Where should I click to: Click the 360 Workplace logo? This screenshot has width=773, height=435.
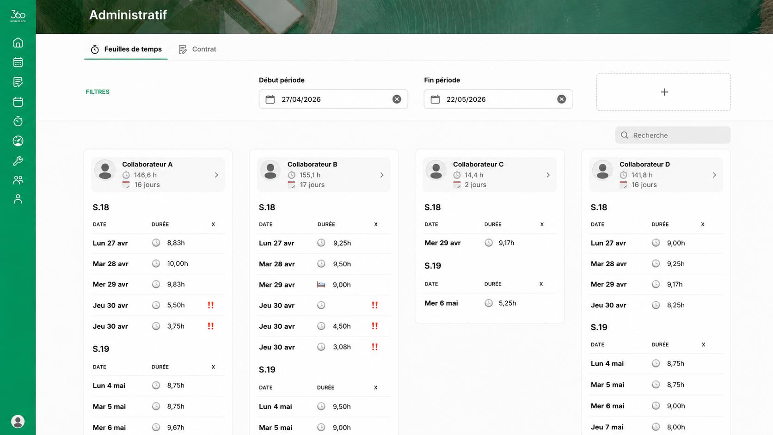click(18, 16)
